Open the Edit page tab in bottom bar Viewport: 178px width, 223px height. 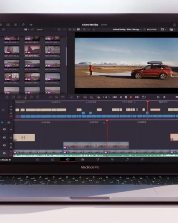coord(82,159)
